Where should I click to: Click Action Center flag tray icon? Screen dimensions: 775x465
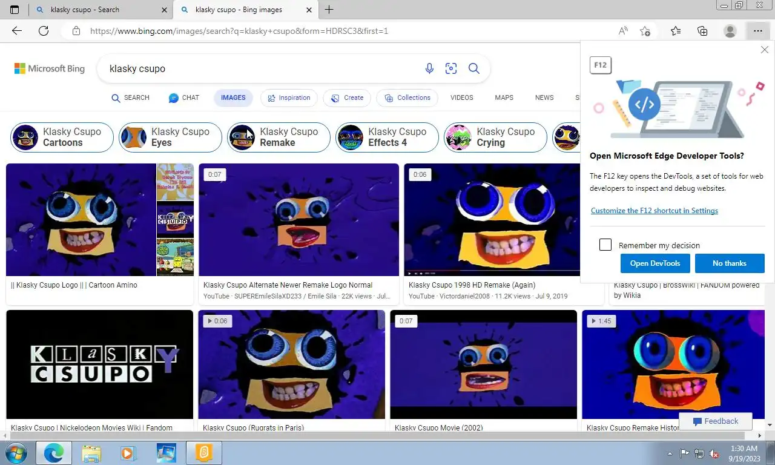point(685,453)
